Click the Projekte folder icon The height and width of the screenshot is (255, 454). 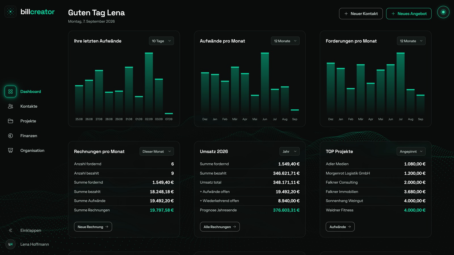pyautogui.click(x=10, y=121)
